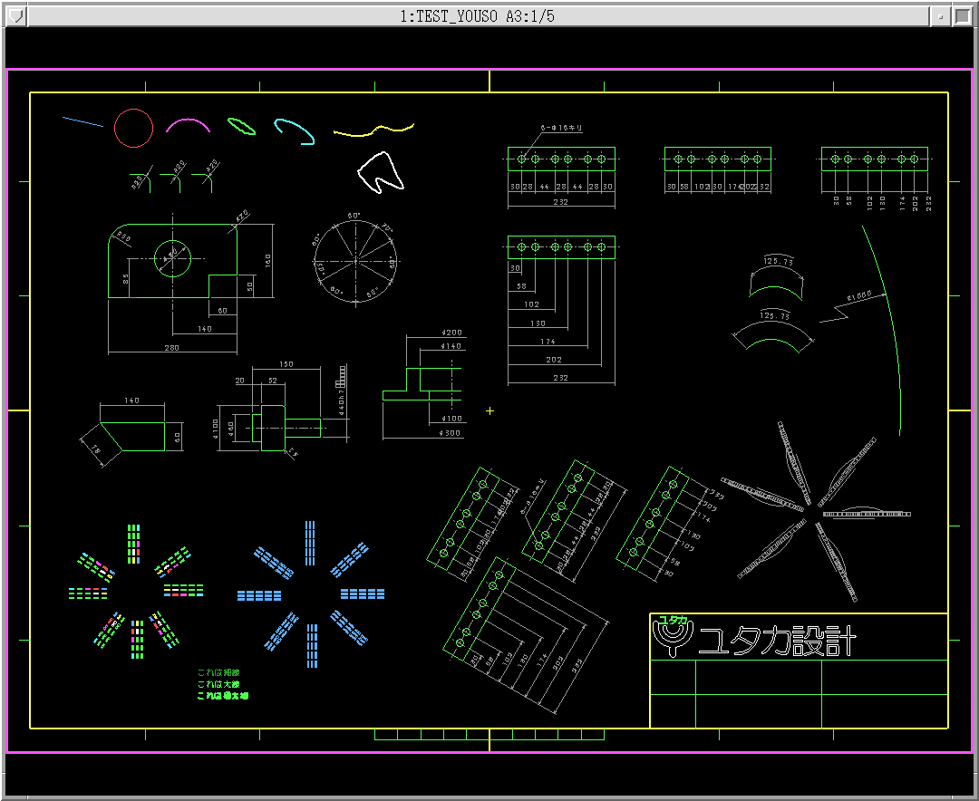979x801 pixels.
Task: Click the ユタカ logo symbol in title block
Action: tap(673, 635)
